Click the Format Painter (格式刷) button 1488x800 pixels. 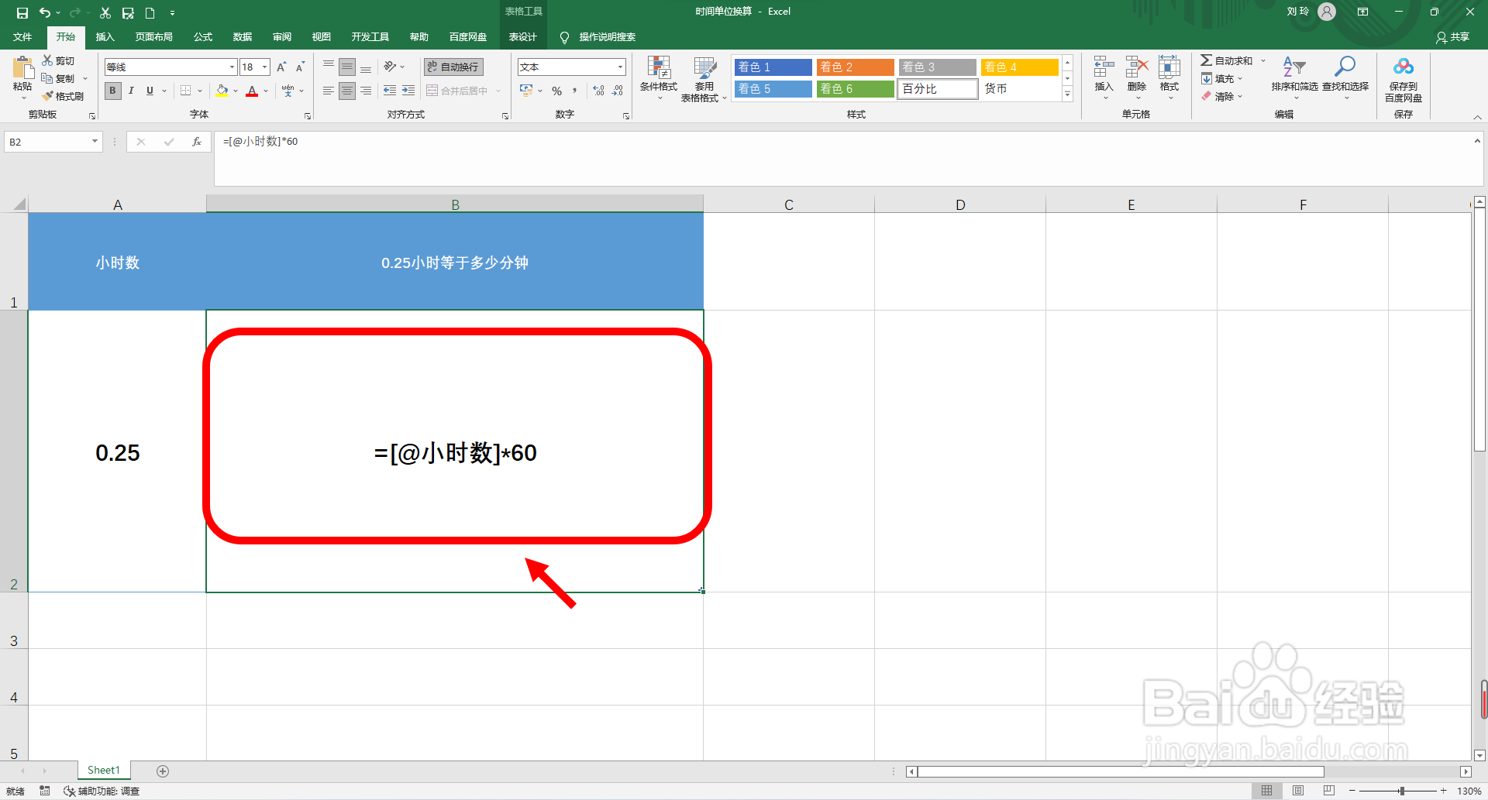tap(63, 96)
